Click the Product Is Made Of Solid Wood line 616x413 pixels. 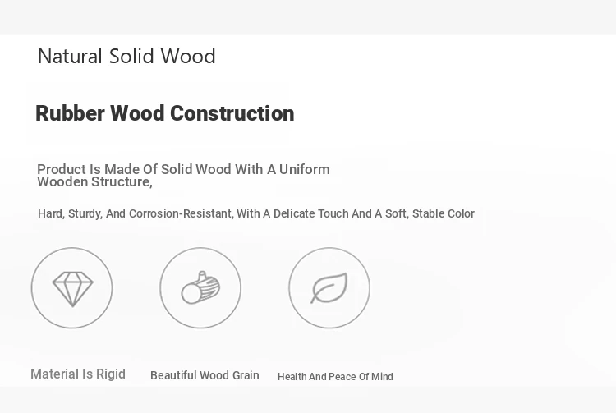183,169
